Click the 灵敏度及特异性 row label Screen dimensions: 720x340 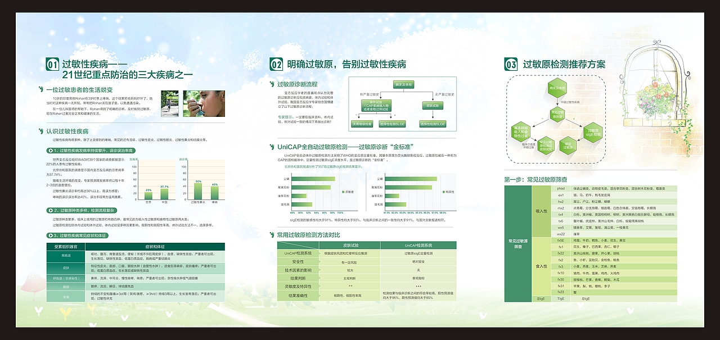298,287
